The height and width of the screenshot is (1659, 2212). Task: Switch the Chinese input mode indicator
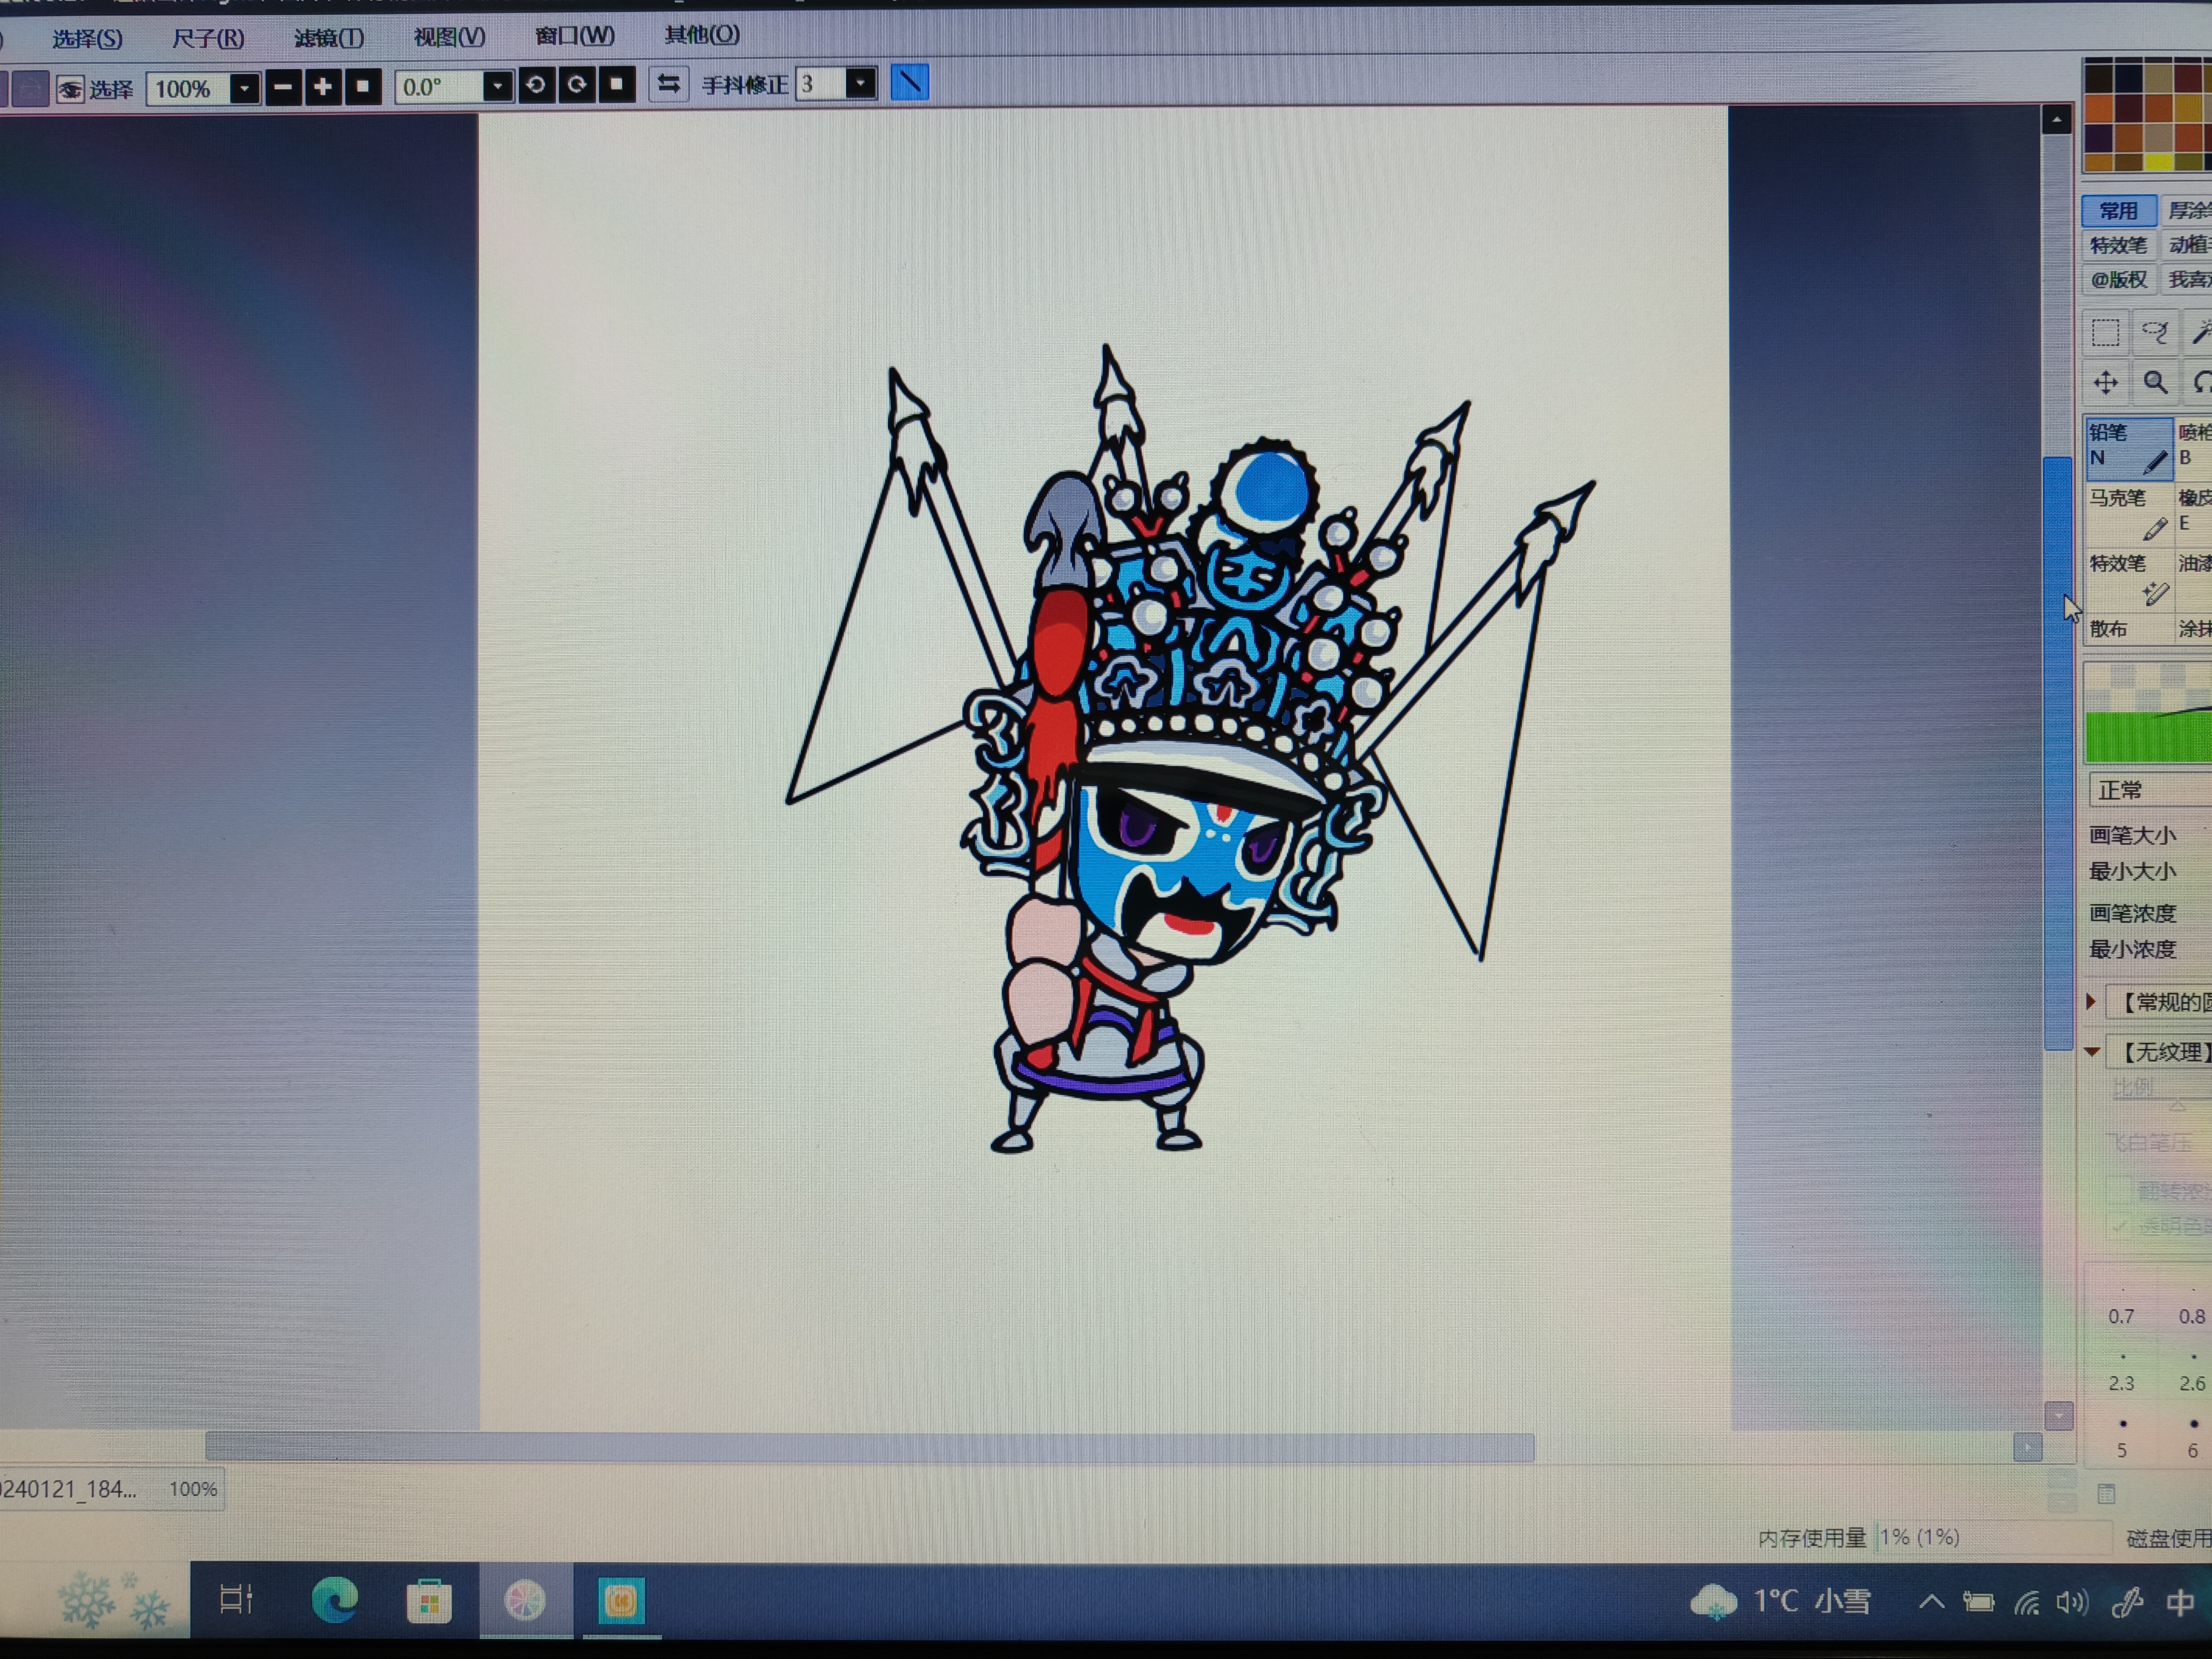2181,1603
